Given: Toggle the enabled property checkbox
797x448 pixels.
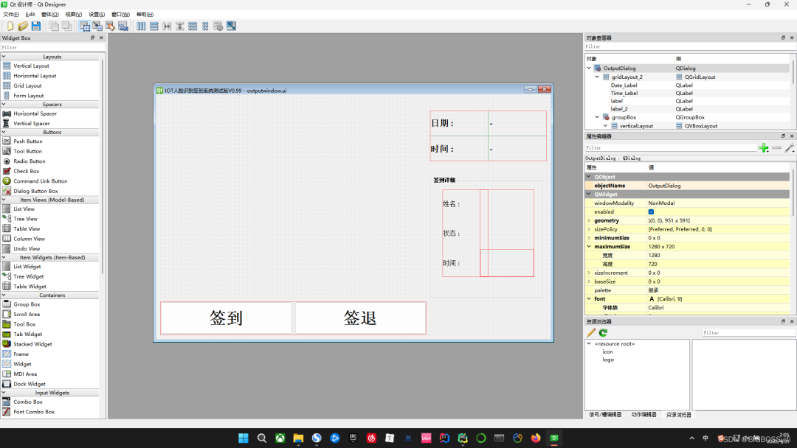Looking at the screenshot, I should coord(651,211).
